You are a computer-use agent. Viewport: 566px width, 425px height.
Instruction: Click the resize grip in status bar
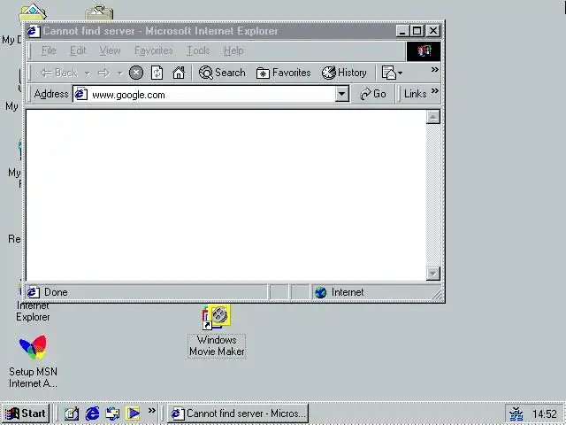click(437, 295)
